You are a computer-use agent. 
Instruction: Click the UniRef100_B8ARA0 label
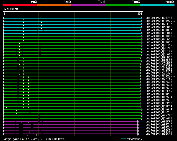(x=159, y=103)
